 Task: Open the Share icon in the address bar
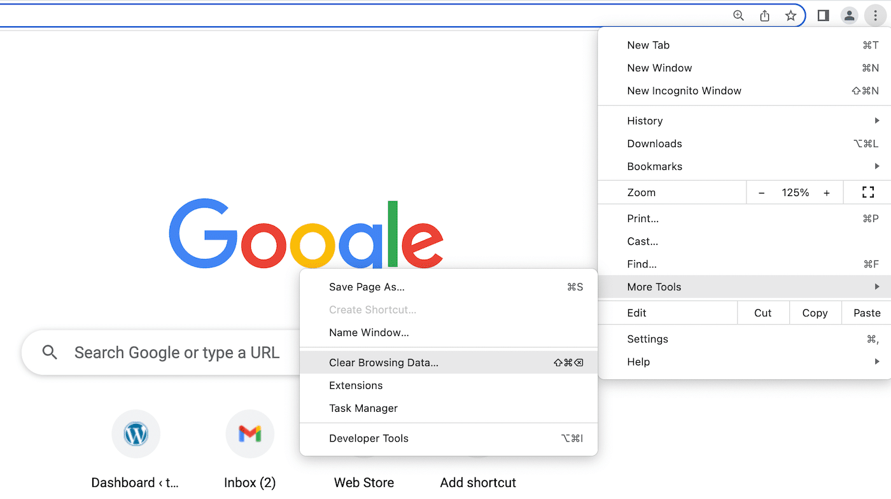(x=764, y=15)
